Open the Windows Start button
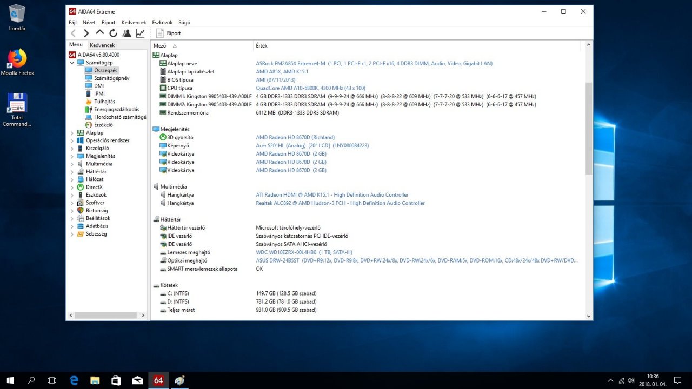The height and width of the screenshot is (389, 692). 10,380
